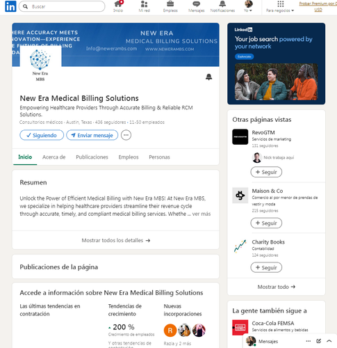
Task: Click Razia y 2 más text
Action: [177, 344]
